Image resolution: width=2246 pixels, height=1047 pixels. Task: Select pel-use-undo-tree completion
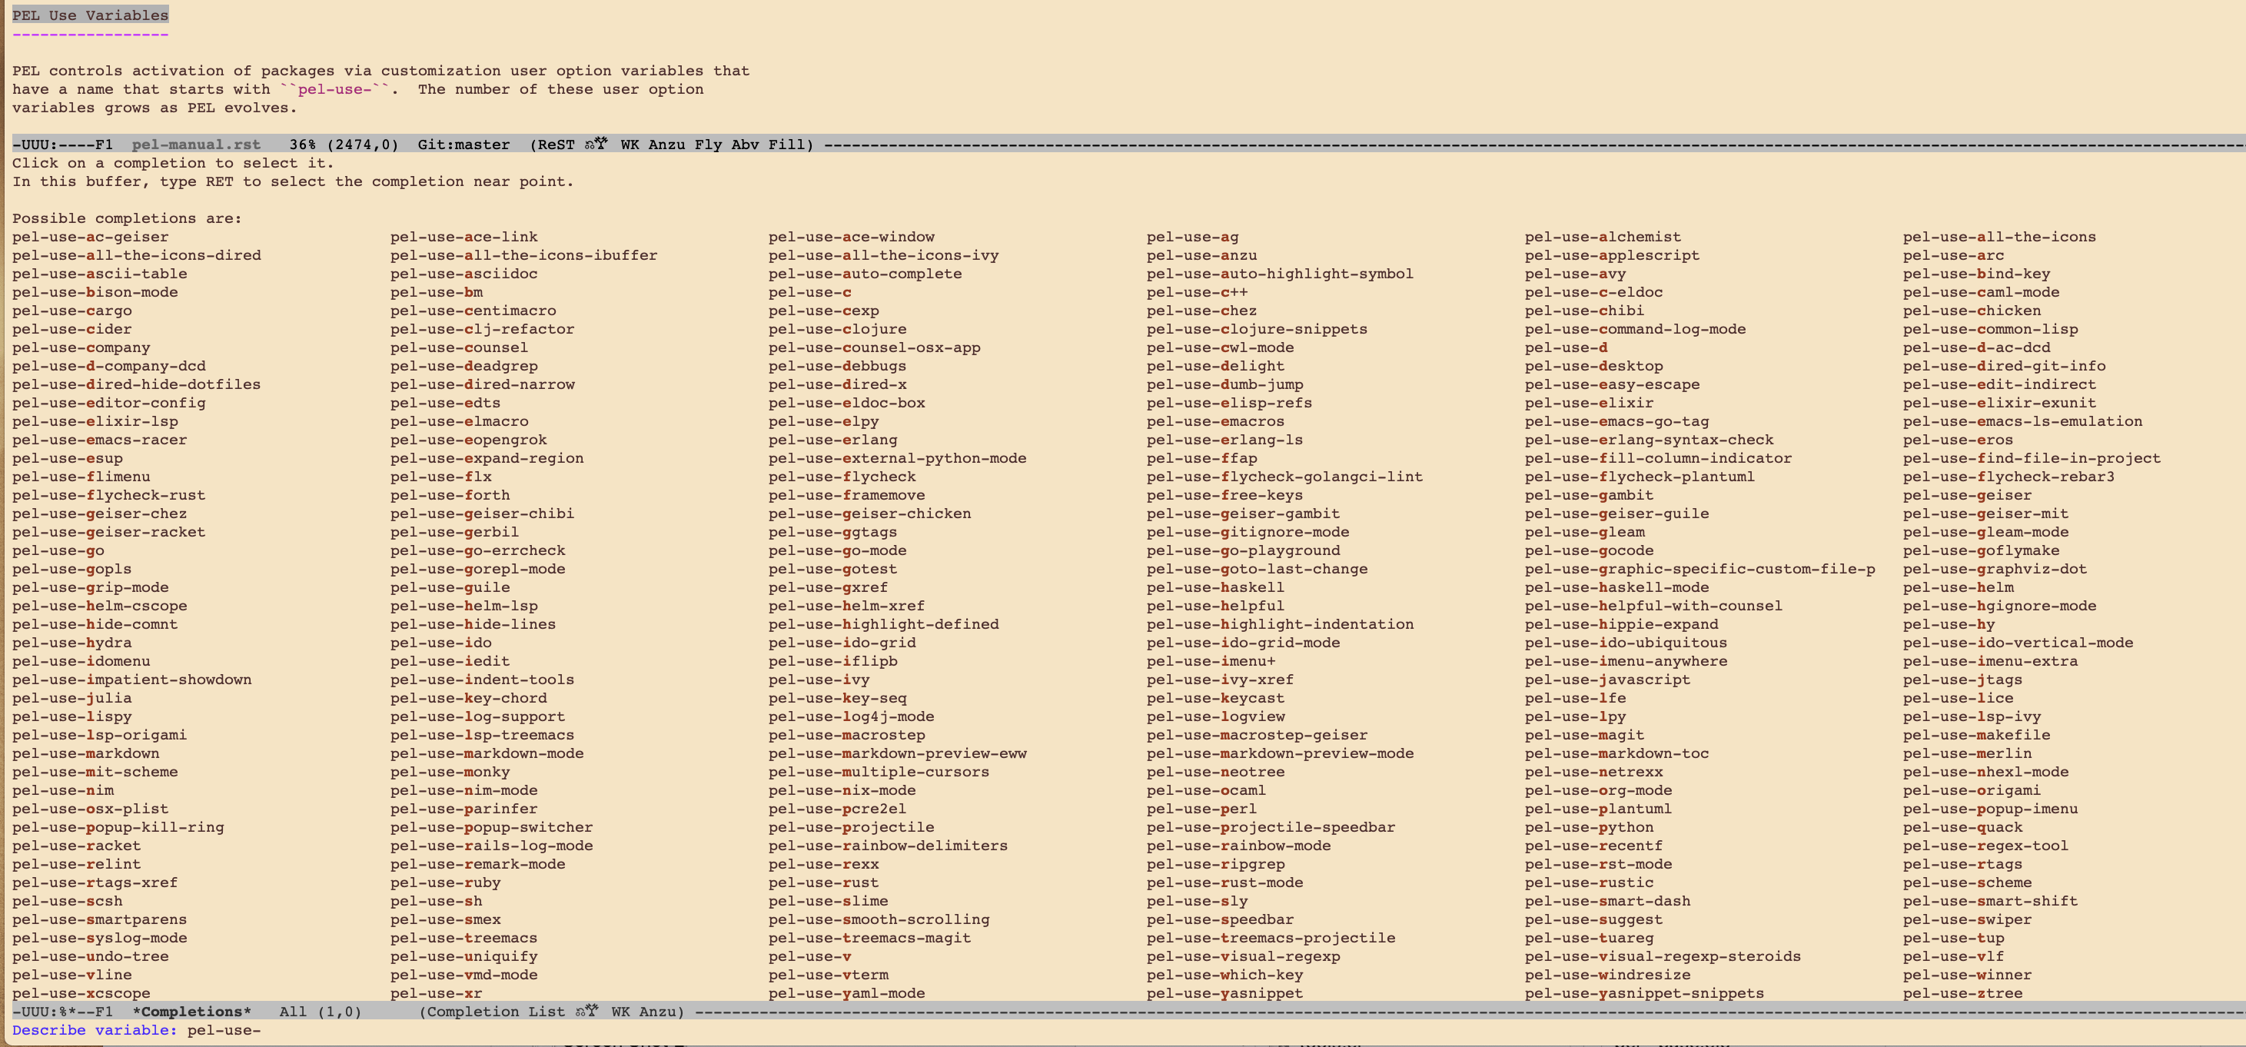(90, 956)
